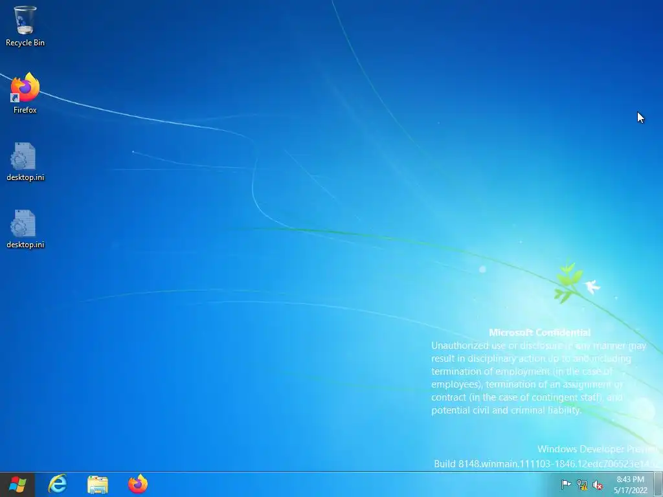The image size is (663, 497).
Task: Click the Show Desktop strip at the taskbar end
Action: point(658,485)
